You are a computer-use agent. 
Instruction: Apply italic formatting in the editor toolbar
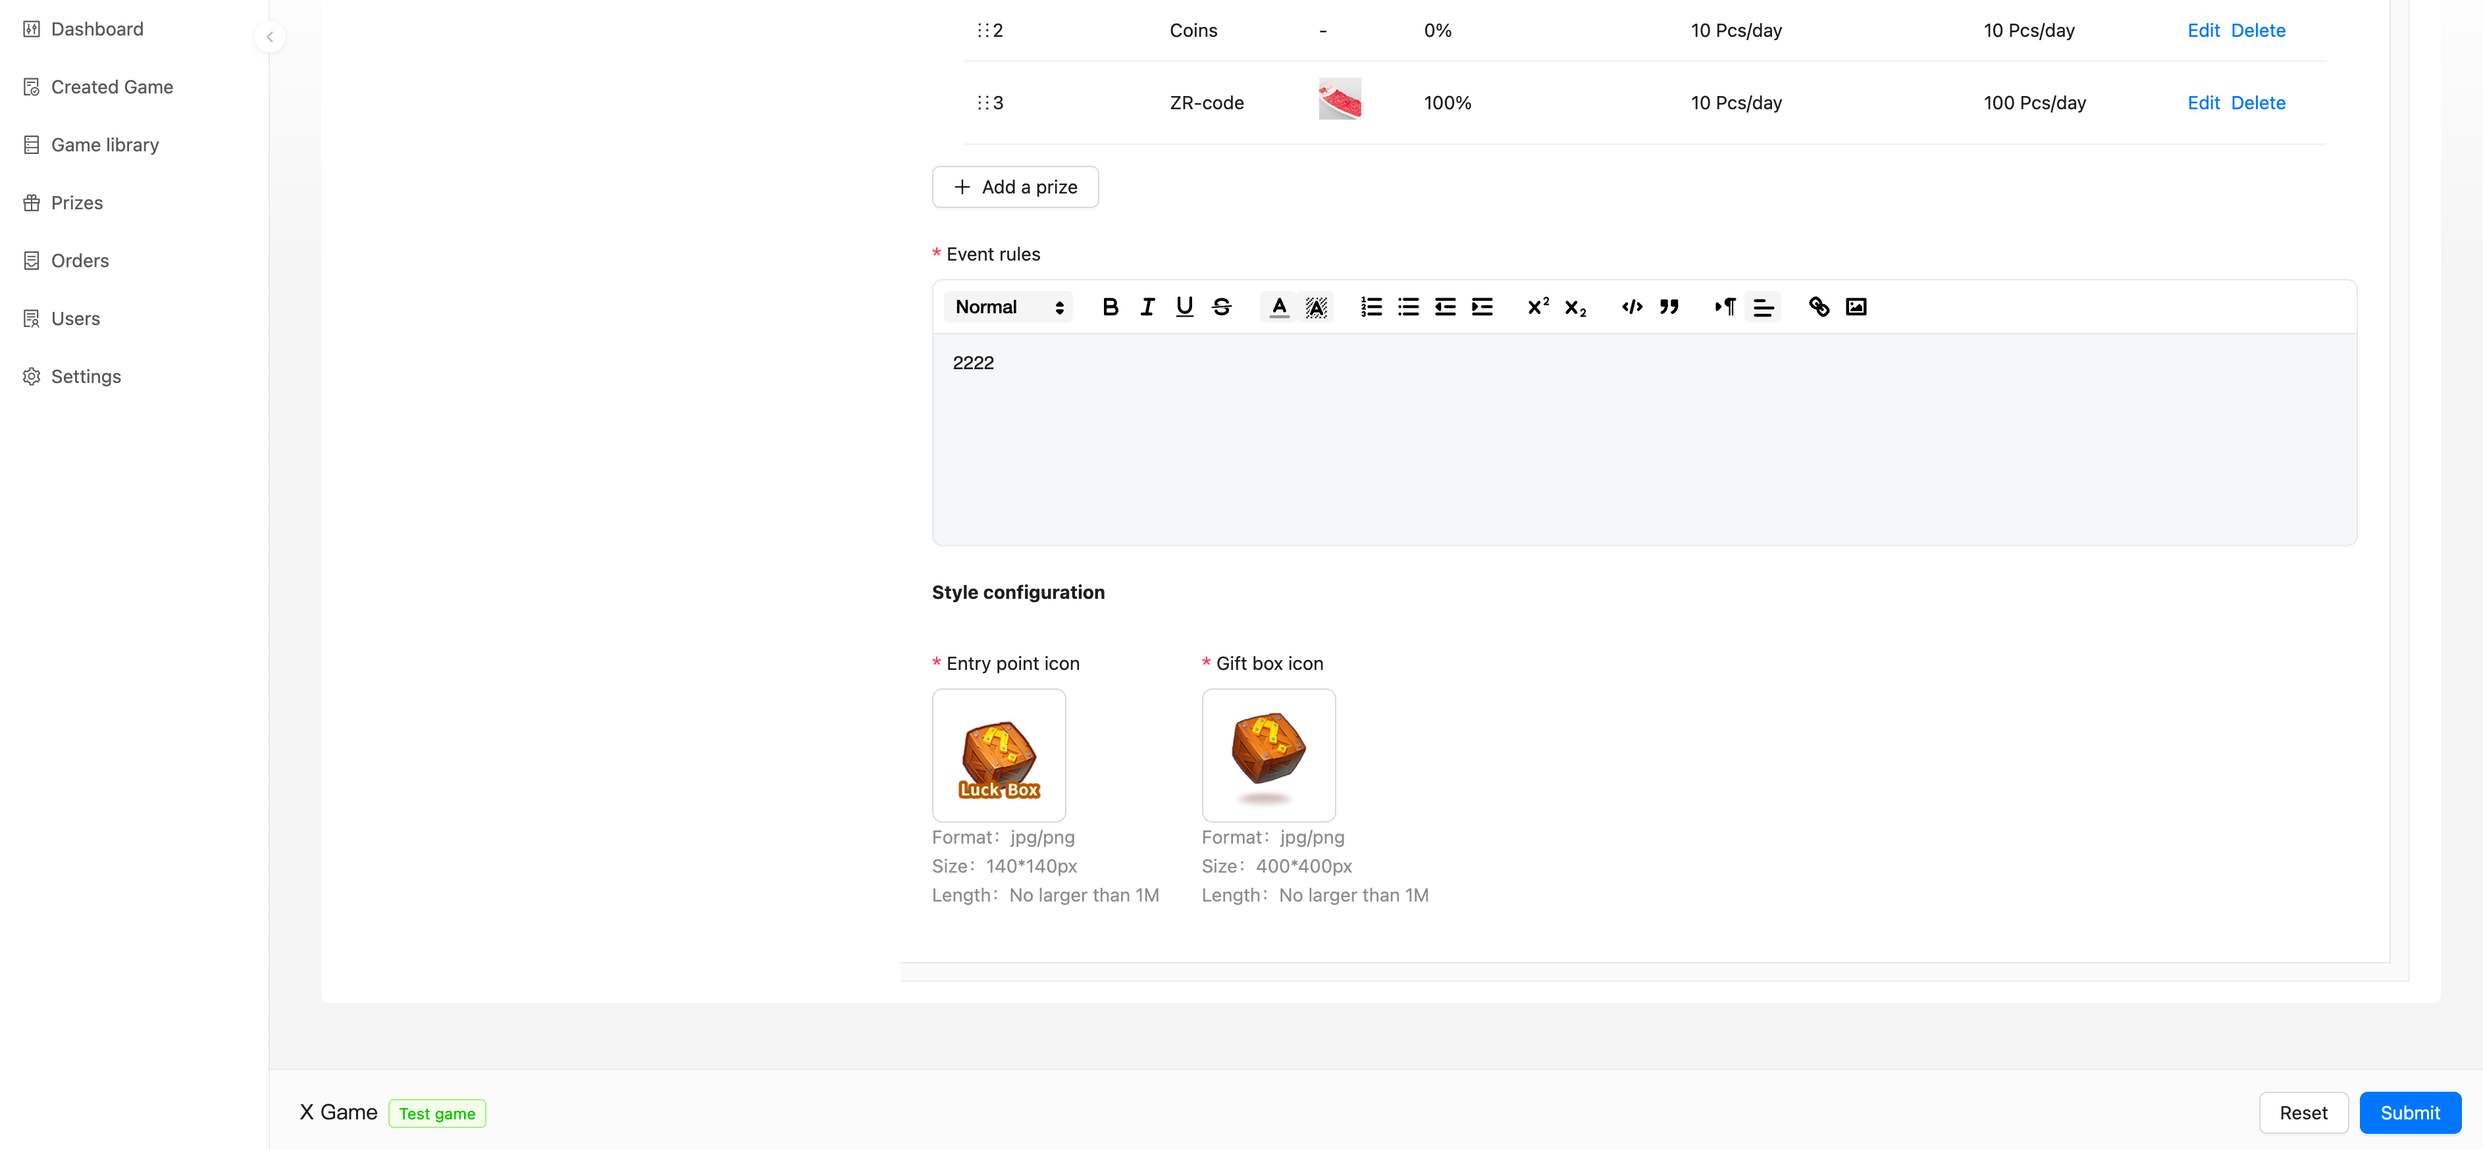coord(1147,307)
